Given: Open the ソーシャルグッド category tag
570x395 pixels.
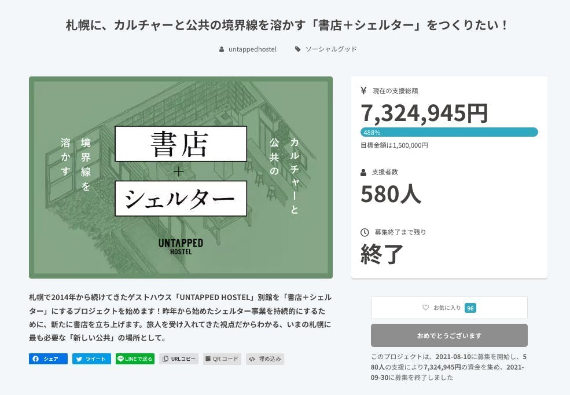Looking at the screenshot, I should (330, 49).
